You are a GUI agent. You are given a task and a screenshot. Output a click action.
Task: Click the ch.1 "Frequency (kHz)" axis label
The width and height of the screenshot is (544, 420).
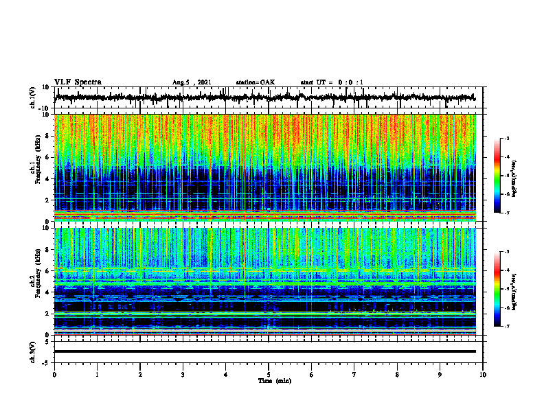pos(38,160)
